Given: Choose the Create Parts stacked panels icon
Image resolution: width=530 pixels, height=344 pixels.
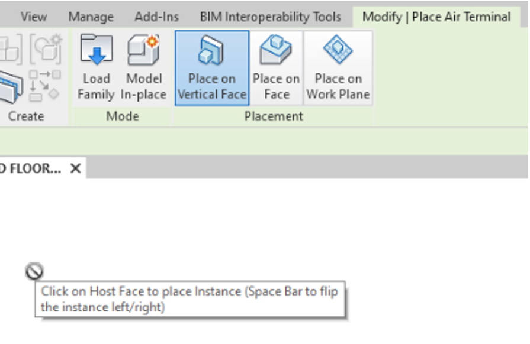Looking at the screenshot, I should 11,87.
